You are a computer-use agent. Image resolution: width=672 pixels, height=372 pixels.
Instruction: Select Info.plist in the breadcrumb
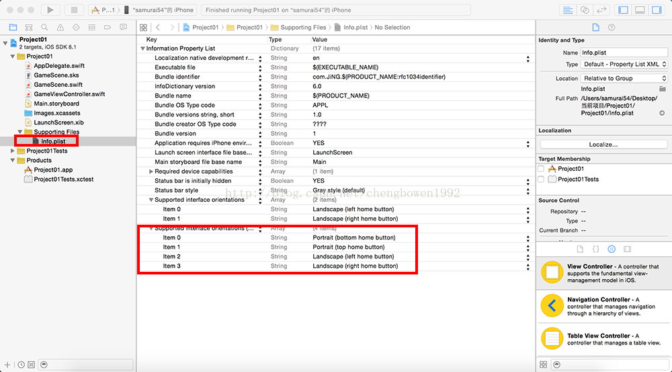351,28
